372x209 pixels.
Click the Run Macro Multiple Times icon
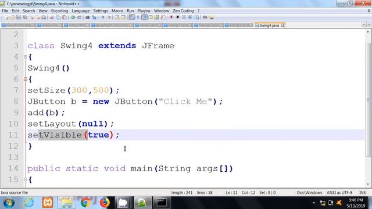[190, 17]
